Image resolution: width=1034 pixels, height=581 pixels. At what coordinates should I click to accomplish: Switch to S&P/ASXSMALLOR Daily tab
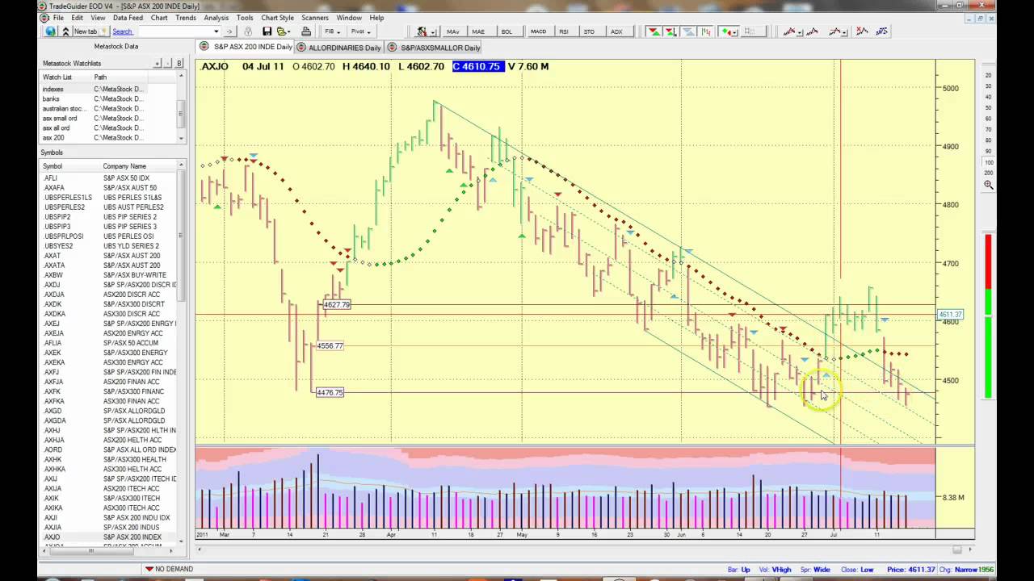tap(434, 48)
